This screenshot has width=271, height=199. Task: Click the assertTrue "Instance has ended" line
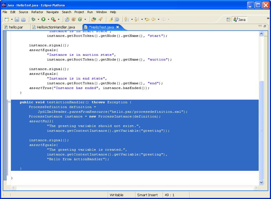(89, 88)
